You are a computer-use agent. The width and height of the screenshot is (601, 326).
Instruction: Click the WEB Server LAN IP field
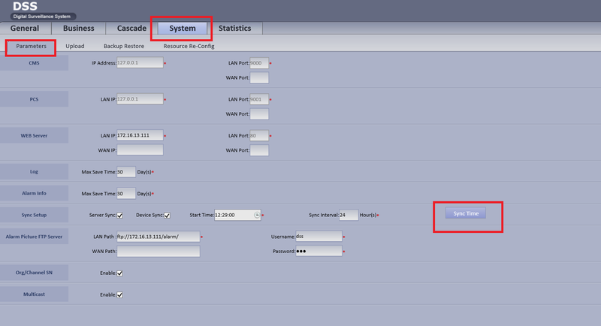[x=140, y=135]
